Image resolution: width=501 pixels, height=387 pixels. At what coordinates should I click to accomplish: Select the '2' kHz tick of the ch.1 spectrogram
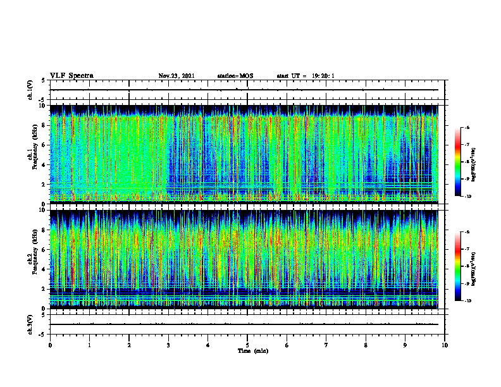44,185
